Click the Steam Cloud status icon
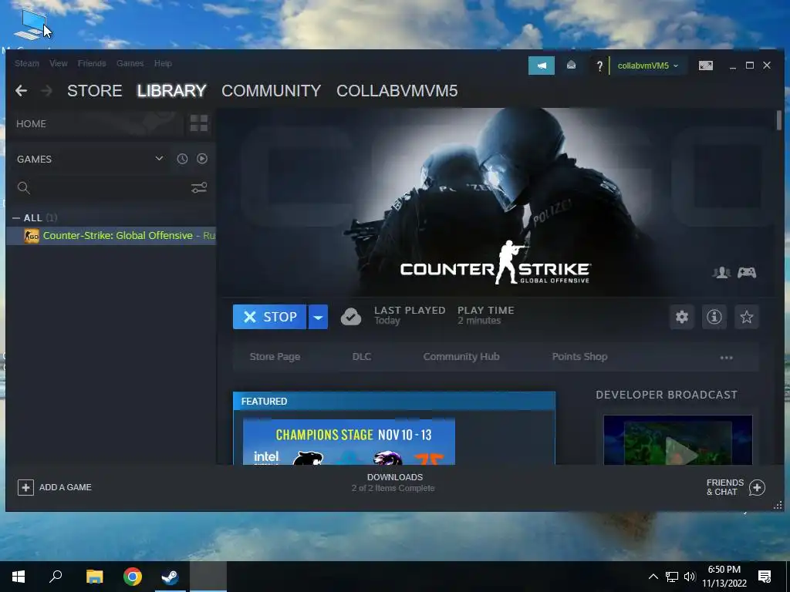The width and height of the screenshot is (790, 592). click(x=351, y=317)
